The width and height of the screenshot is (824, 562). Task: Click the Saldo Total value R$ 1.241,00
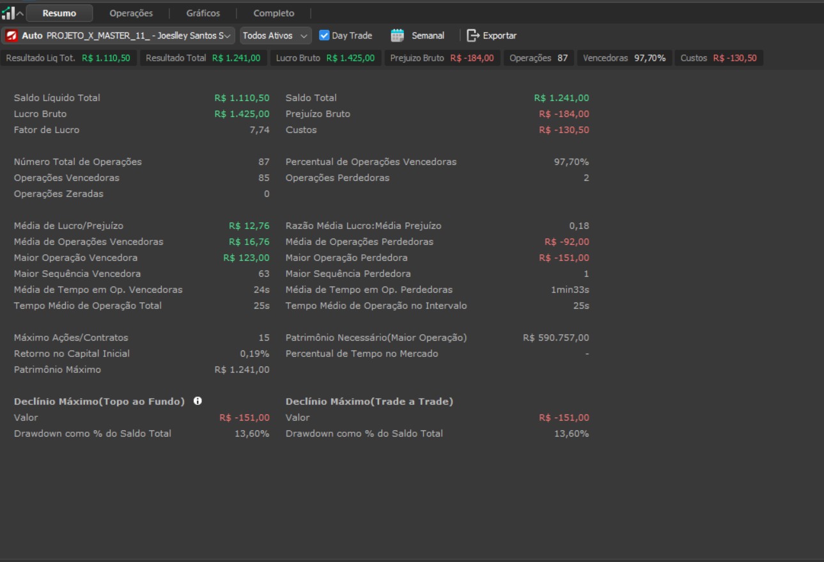click(562, 98)
